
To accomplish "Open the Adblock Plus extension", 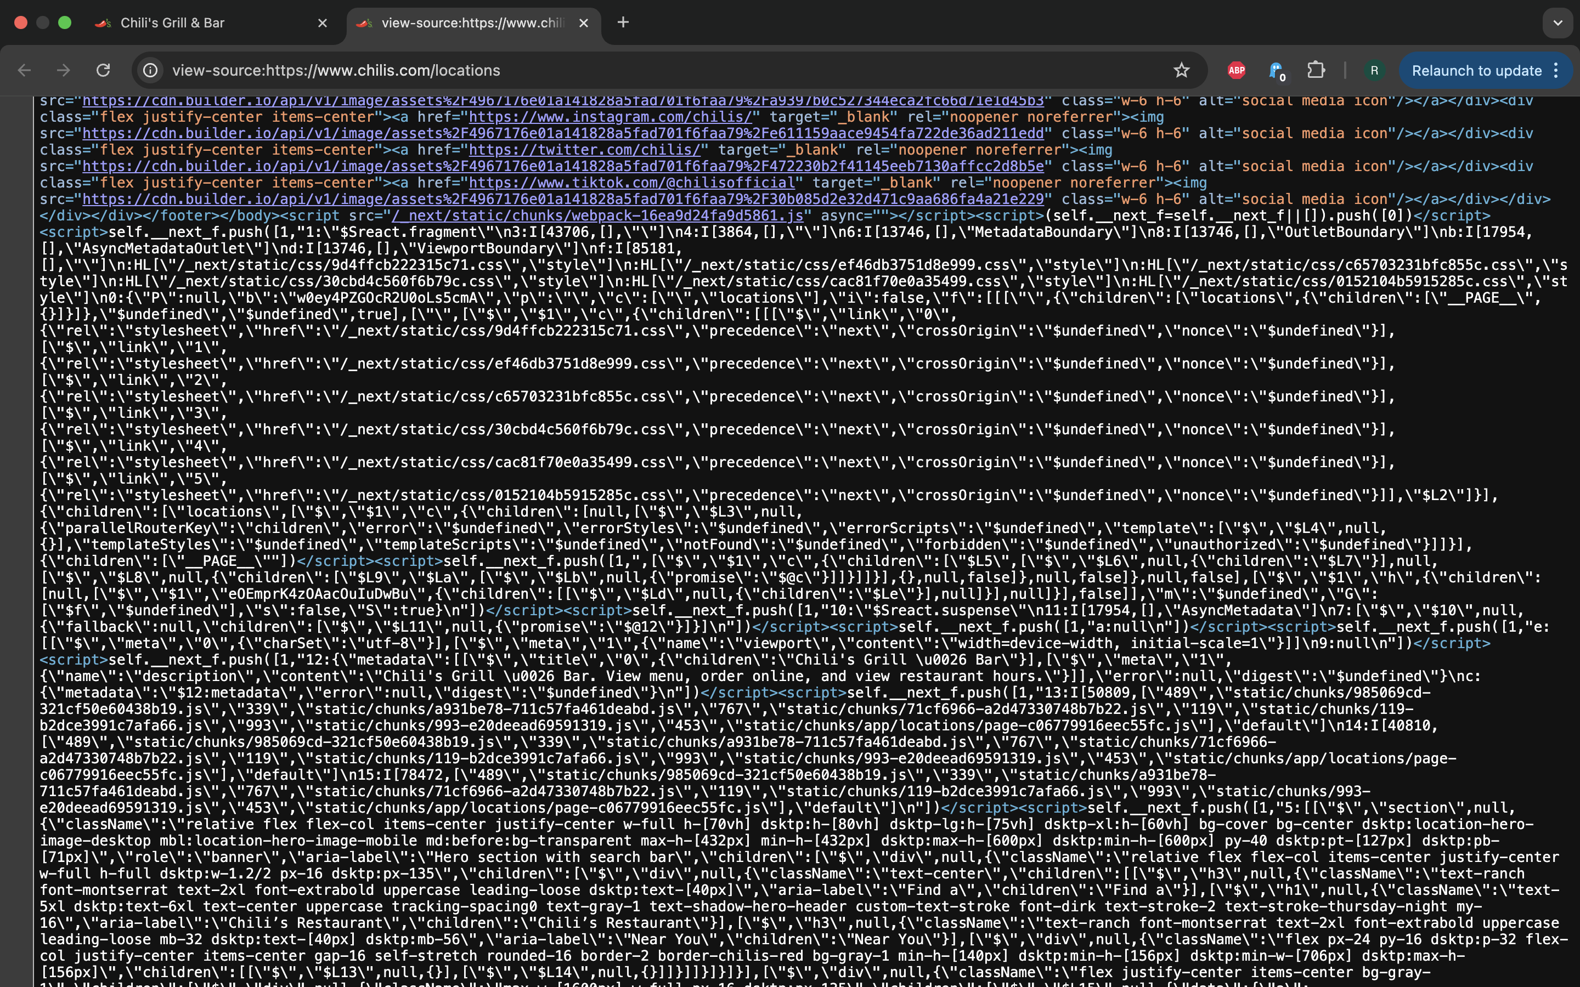I will (x=1236, y=71).
